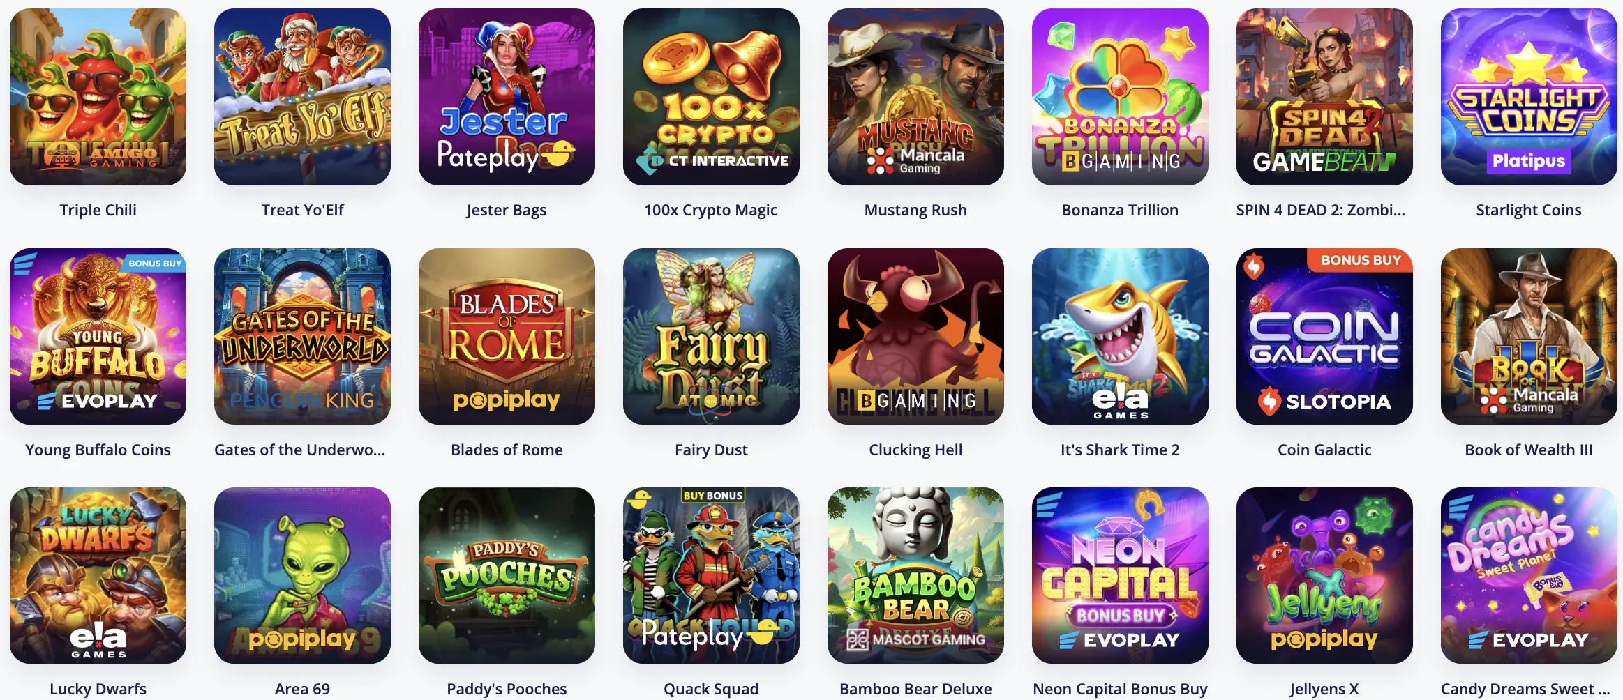
Task: Click the Paddy's Pooches title text
Action: [x=507, y=689]
